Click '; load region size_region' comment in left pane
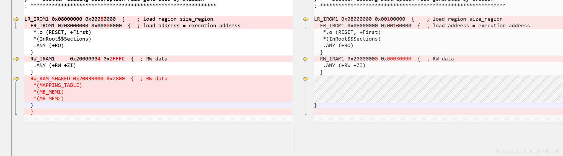The image size is (563, 156). 175,19
